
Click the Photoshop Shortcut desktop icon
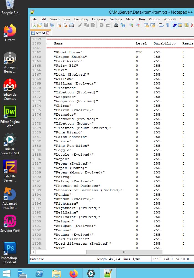[10, 253]
